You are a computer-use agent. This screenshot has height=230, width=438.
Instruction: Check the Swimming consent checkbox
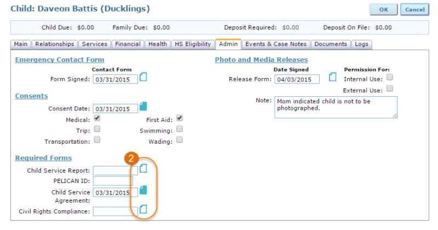tap(180, 129)
